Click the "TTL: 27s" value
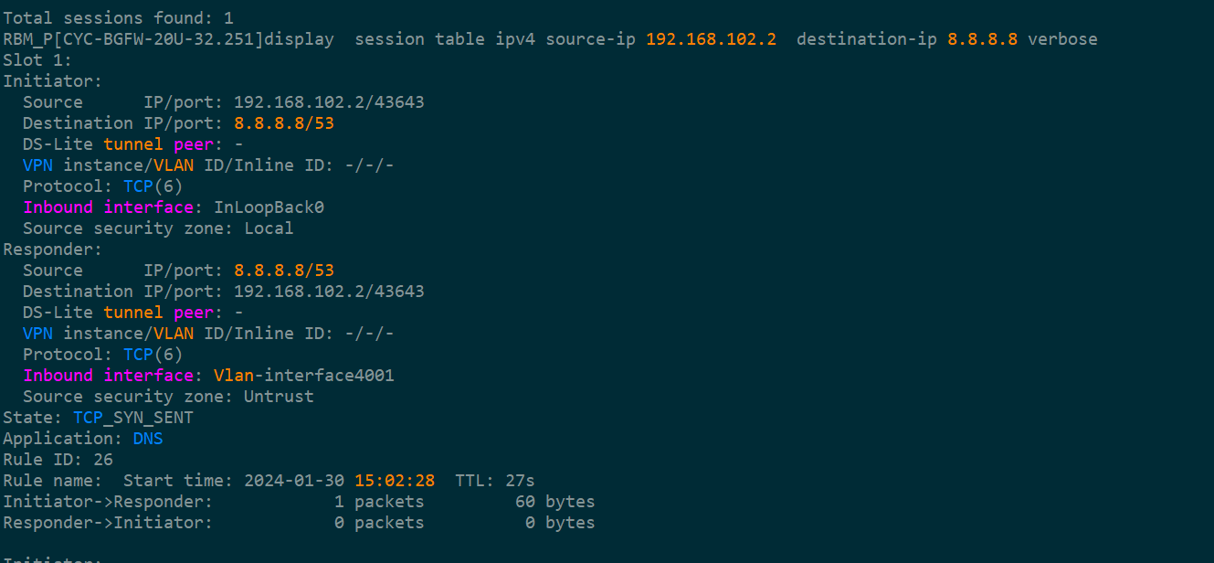The width and height of the screenshot is (1214, 563). tap(494, 481)
